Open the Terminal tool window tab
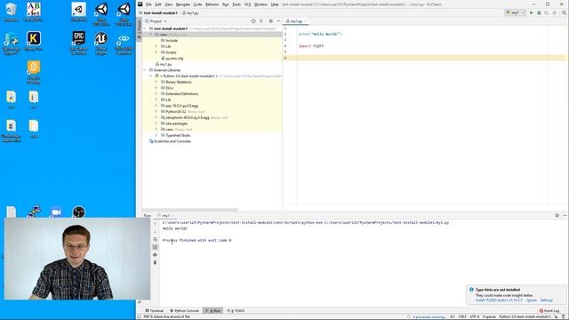Image resolution: width=569 pixels, height=320 pixels. click(155, 310)
